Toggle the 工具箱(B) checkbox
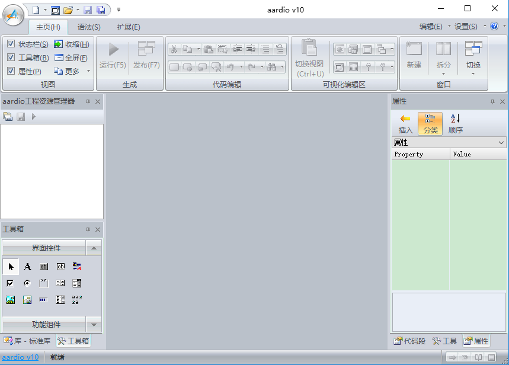This screenshot has width=509, height=365. (x=11, y=57)
